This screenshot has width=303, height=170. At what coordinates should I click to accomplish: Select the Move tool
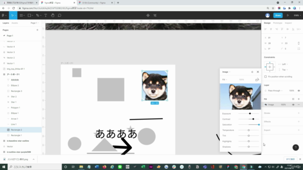pos(12,16)
